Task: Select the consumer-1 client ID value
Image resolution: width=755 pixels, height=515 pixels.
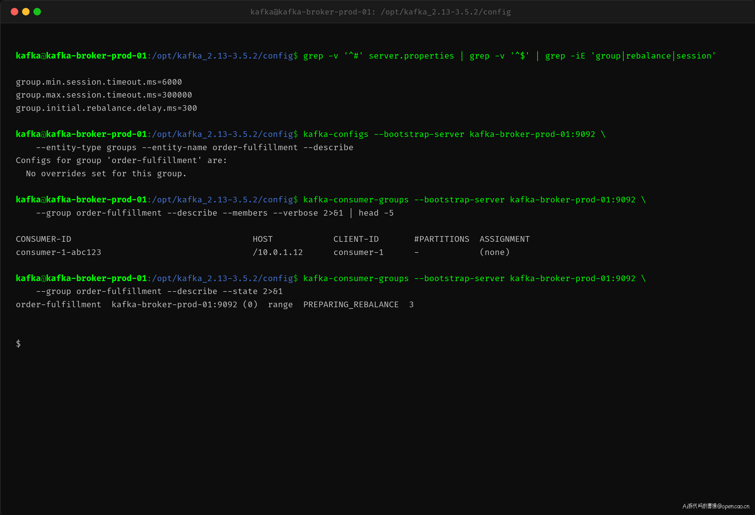Action: [x=358, y=252]
